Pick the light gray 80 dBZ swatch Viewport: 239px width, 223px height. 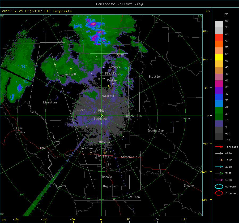219,24
